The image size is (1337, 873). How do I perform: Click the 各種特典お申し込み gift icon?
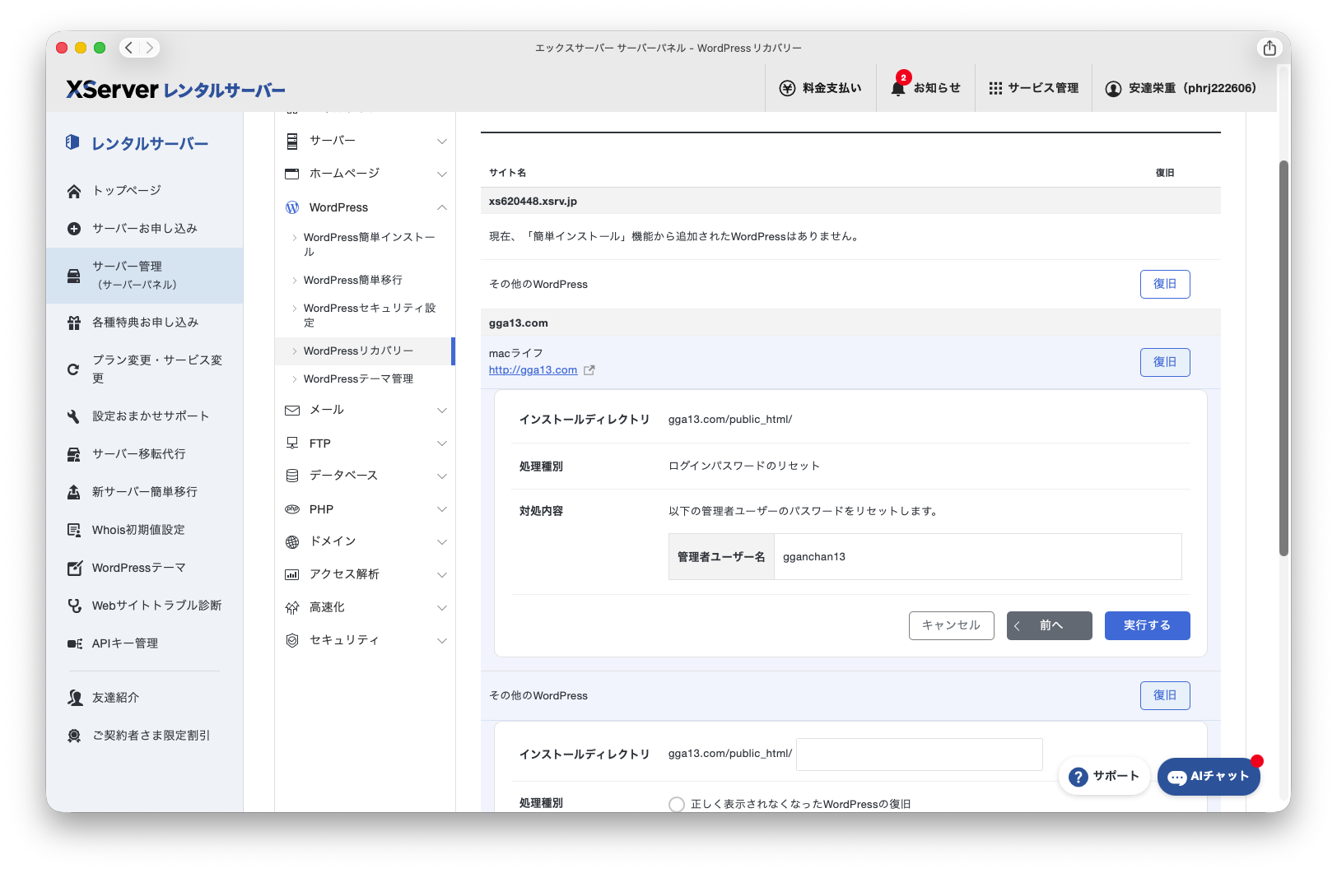point(74,323)
